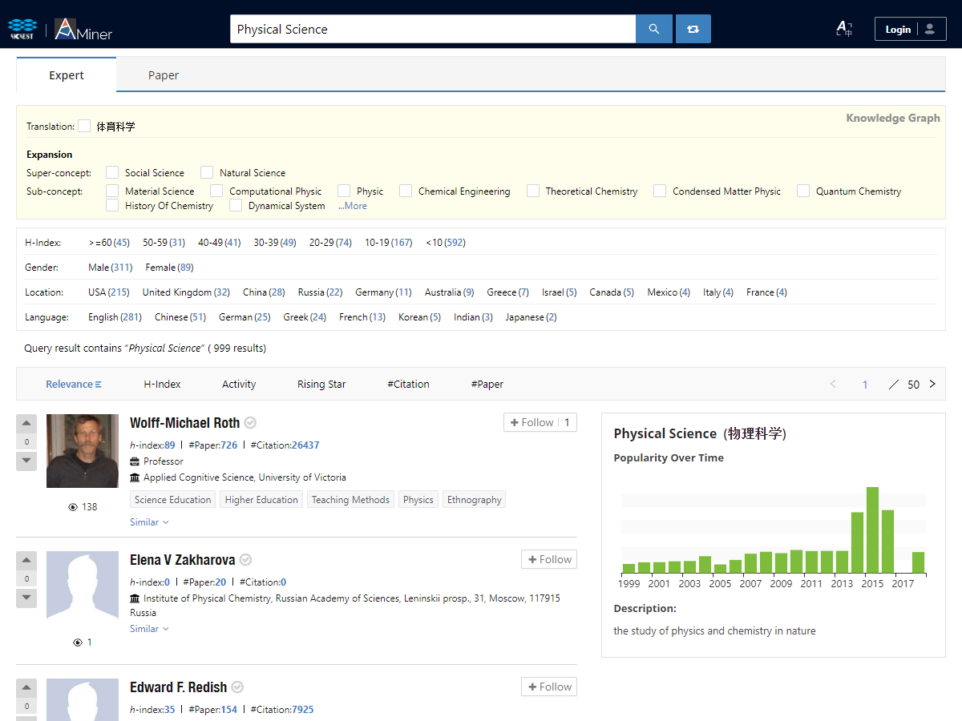Viewport: 962px width, 721px height.
Task: Check the Social Science super-concept box
Action: pyautogui.click(x=113, y=172)
